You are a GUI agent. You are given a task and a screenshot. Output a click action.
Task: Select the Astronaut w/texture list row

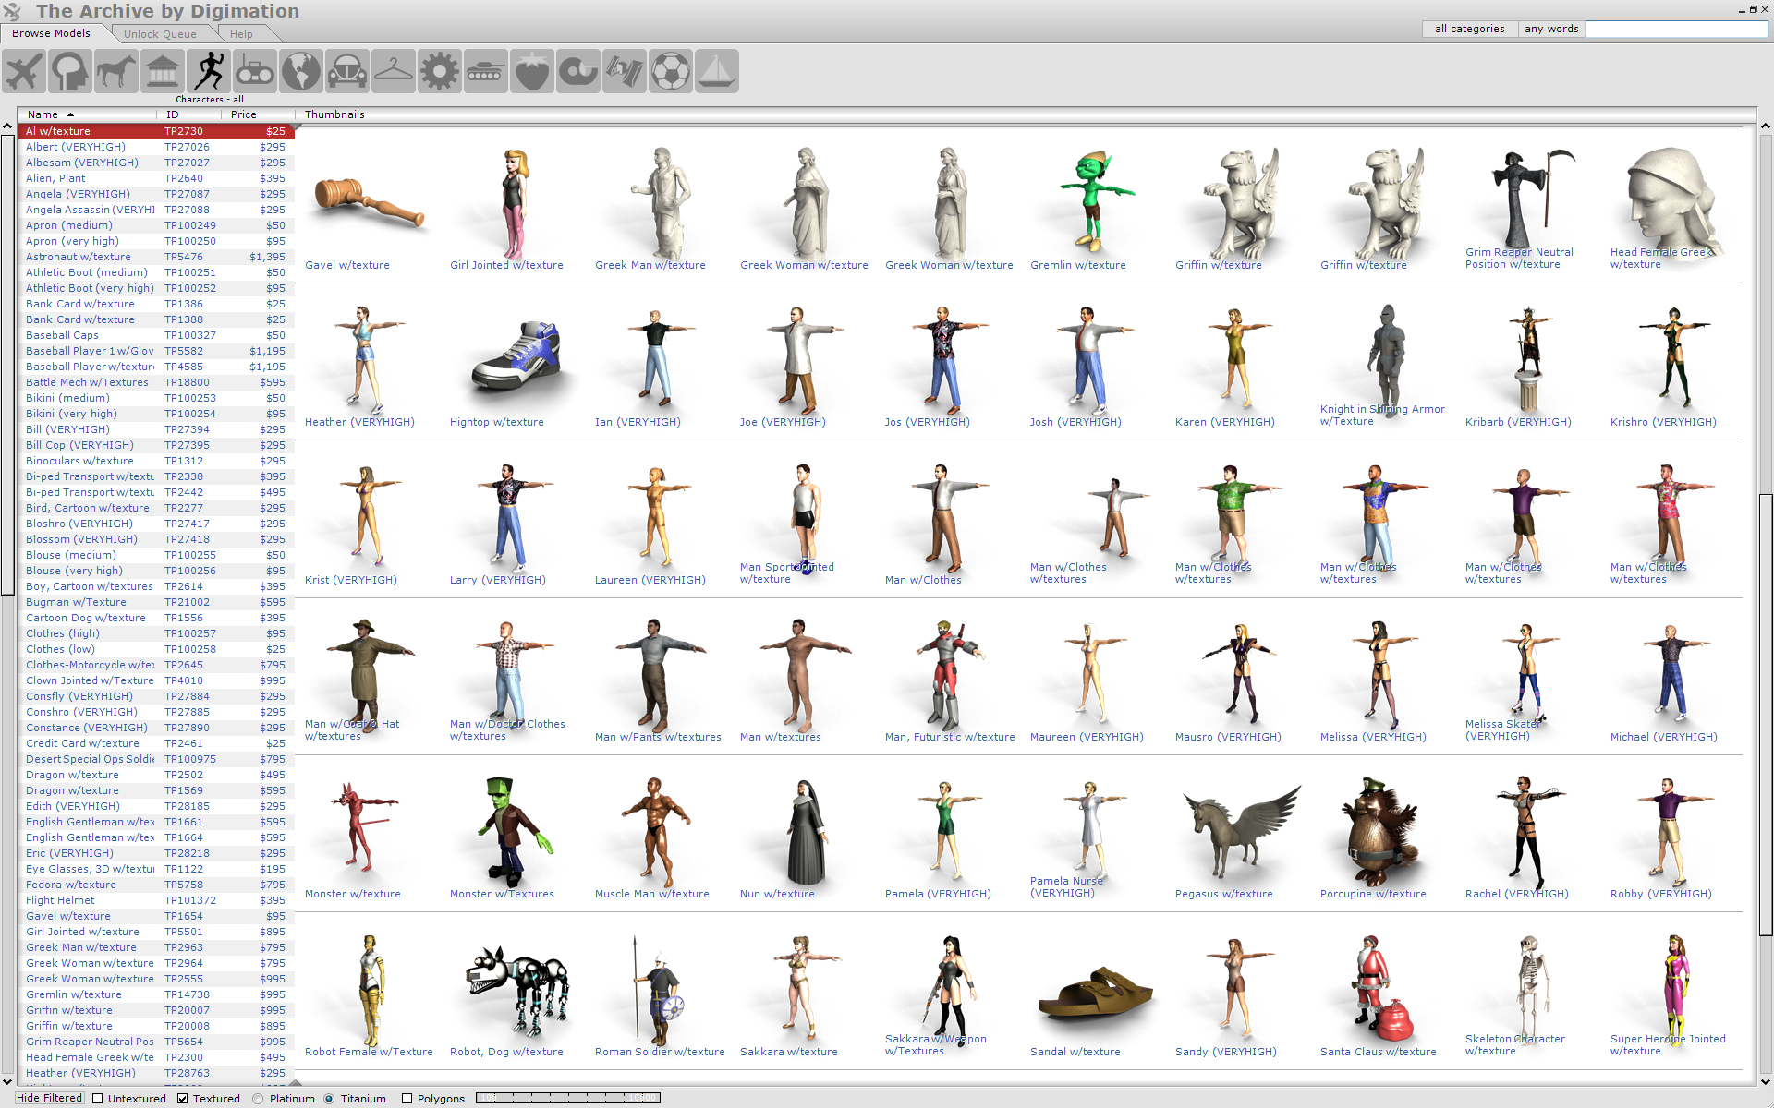(x=156, y=257)
